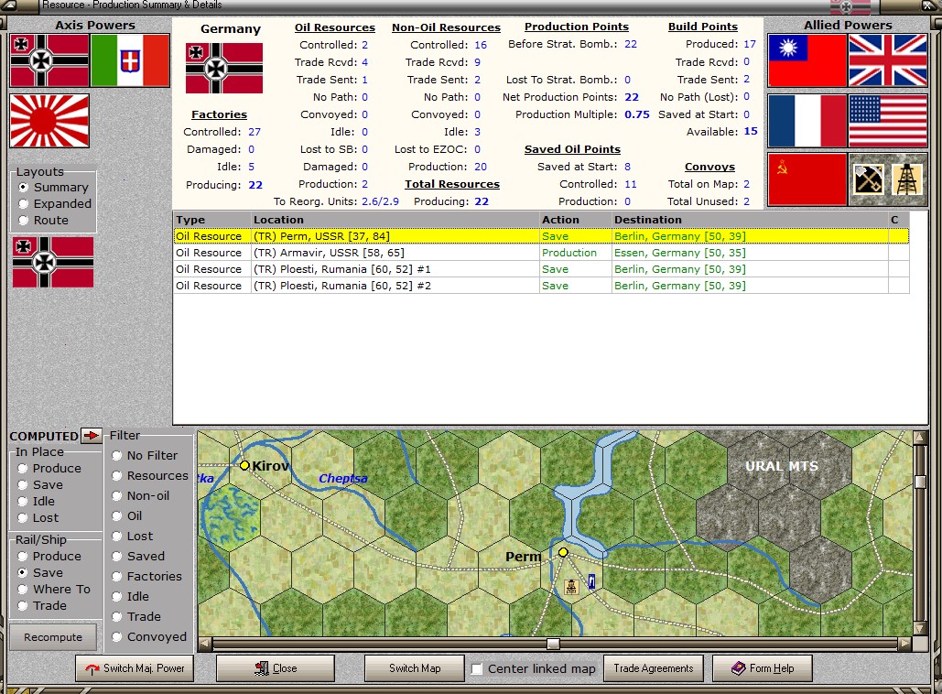Select the China flag under Allied Powers
The height and width of the screenshot is (694, 942).
[x=807, y=60]
